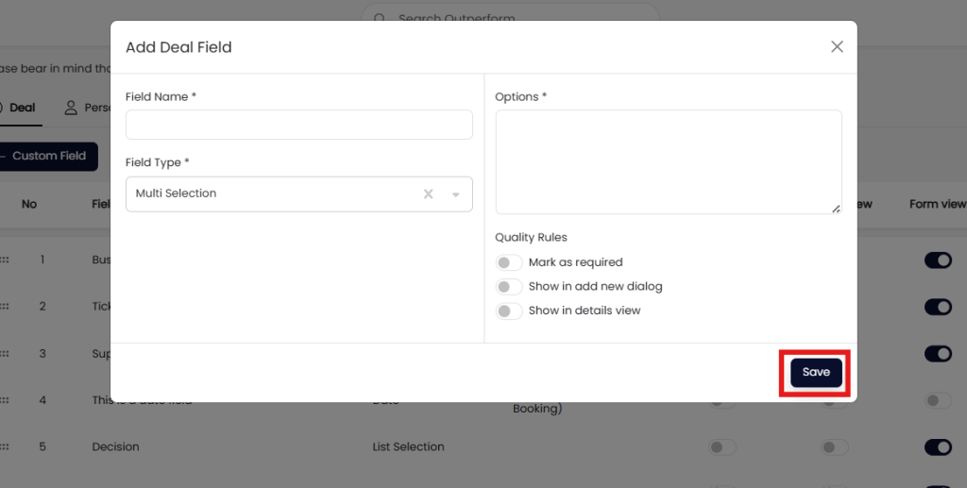
Task: Click the search magnifier icon
Action: 380,19
